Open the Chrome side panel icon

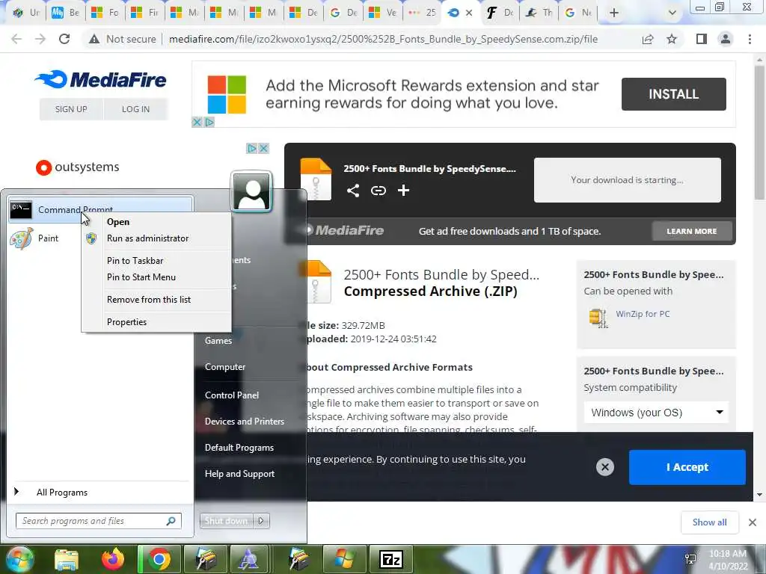702,39
